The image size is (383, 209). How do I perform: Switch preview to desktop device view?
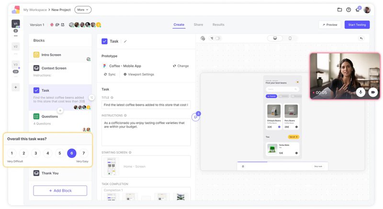point(275,38)
